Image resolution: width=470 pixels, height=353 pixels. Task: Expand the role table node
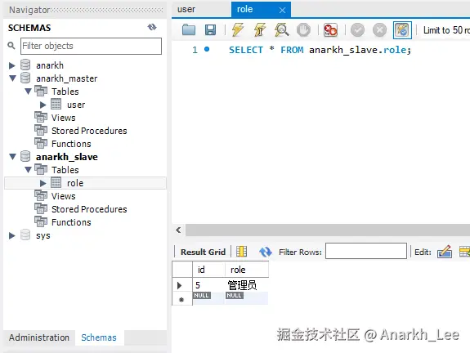pos(43,183)
